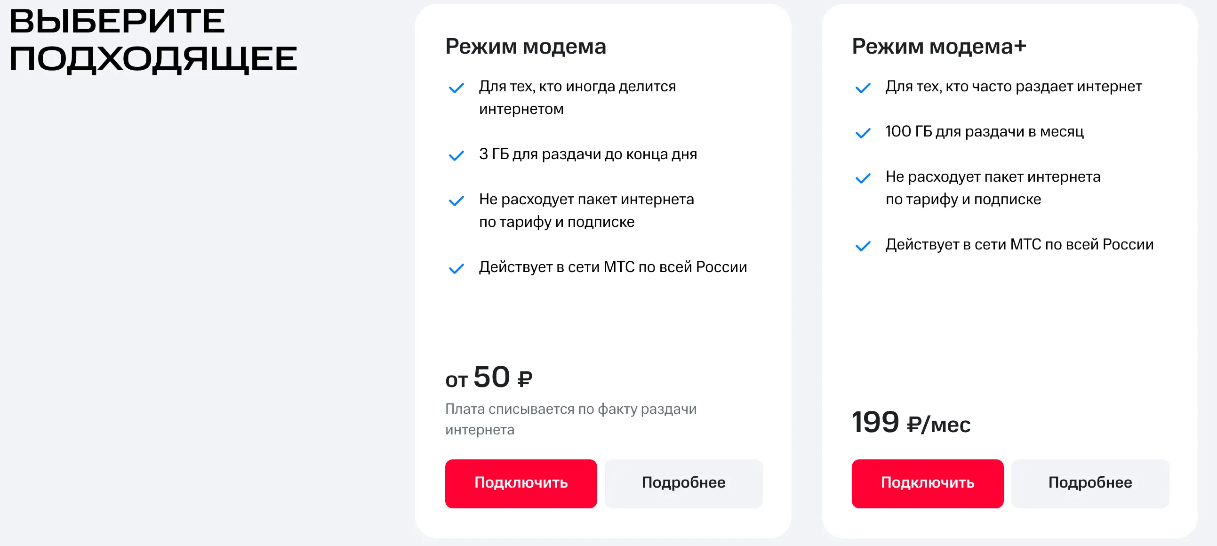Click the checkmark by 'Действует в сети МТС' in Режим модема+
The height and width of the screenshot is (546, 1217).
[x=863, y=246]
